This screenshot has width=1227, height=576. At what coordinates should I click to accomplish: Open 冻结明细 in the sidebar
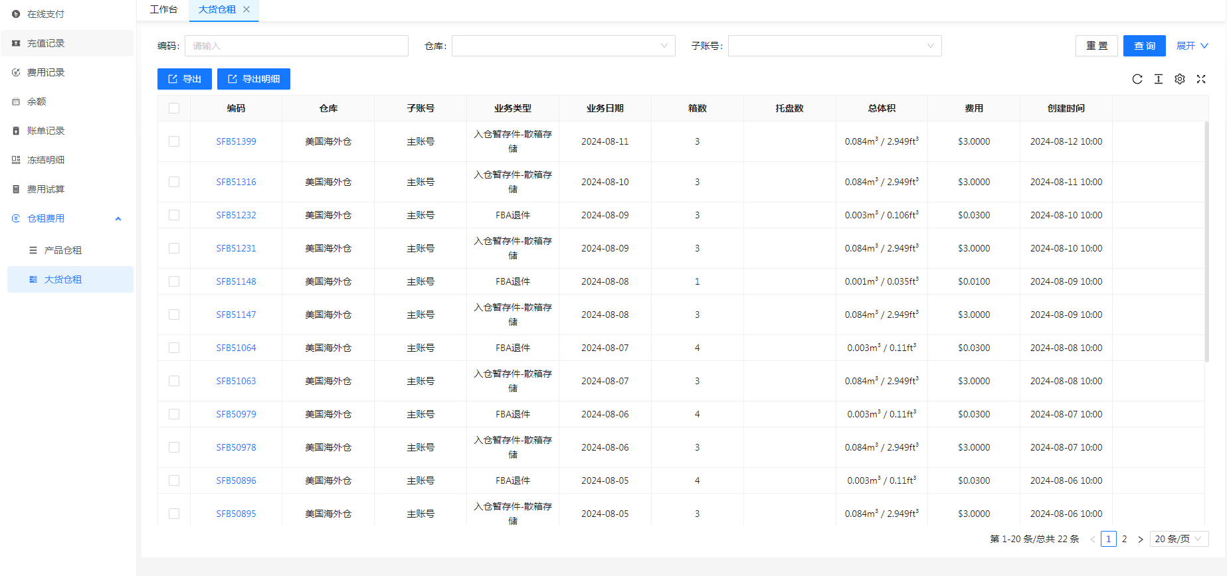46,160
